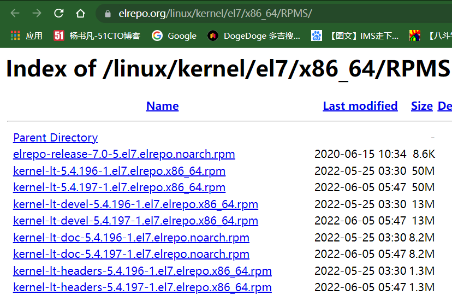The width and height of the screenshot is (452, 295).
Task: Click the address bar URL field
Action: coord(274,13)
